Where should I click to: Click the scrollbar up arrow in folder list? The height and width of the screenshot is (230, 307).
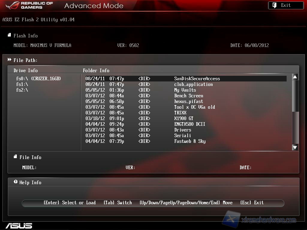pos(295,77)
